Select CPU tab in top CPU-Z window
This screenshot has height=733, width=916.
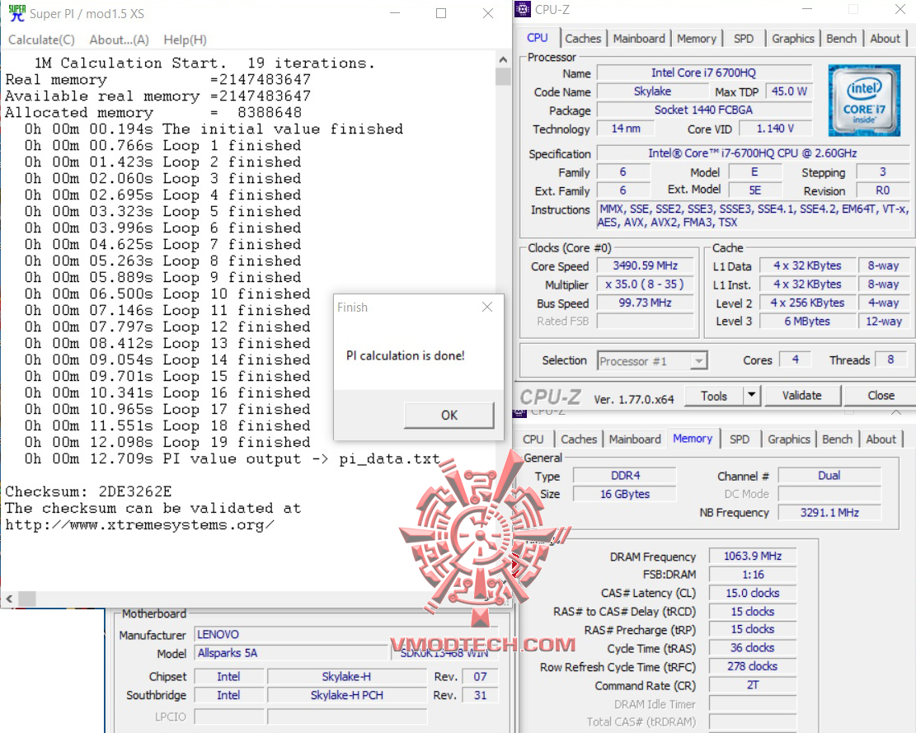tap(538, 37)
